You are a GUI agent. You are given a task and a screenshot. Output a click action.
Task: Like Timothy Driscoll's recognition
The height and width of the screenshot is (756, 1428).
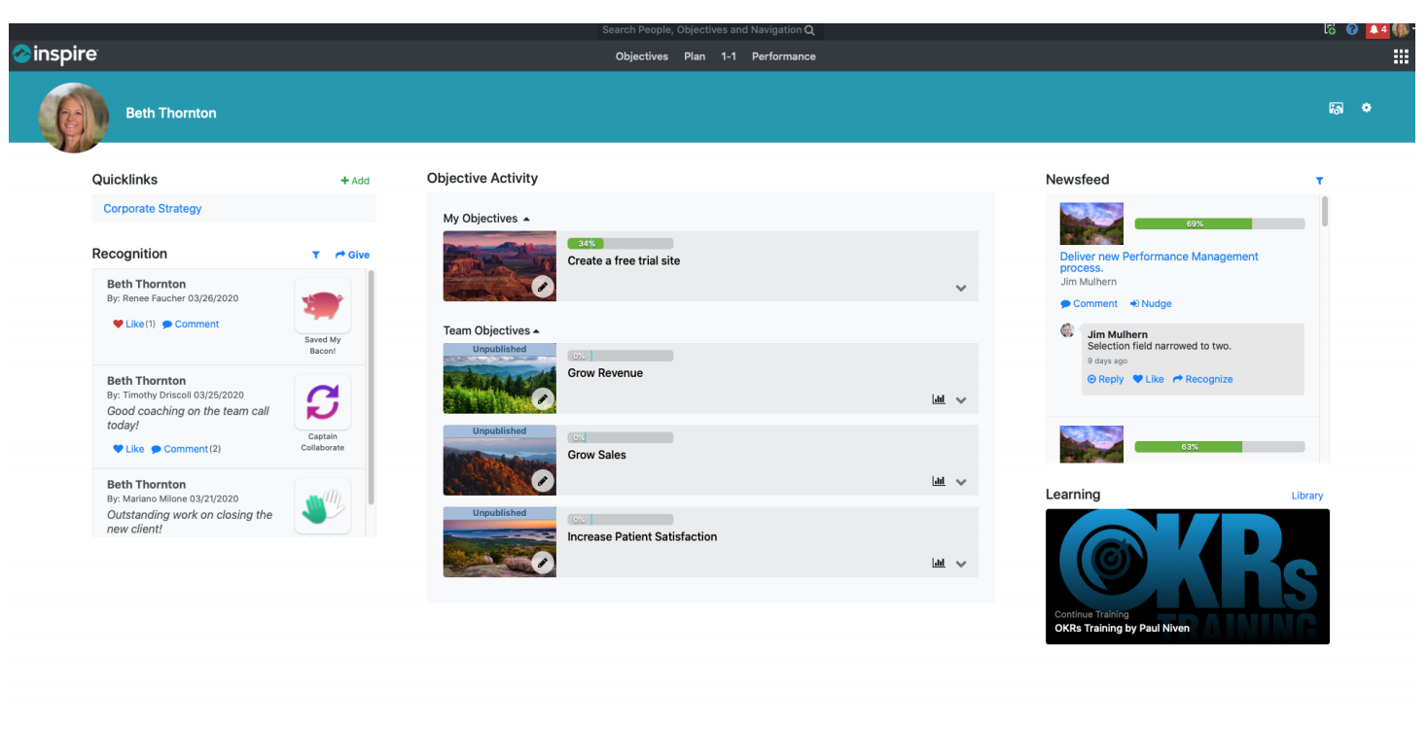[127, 449]
